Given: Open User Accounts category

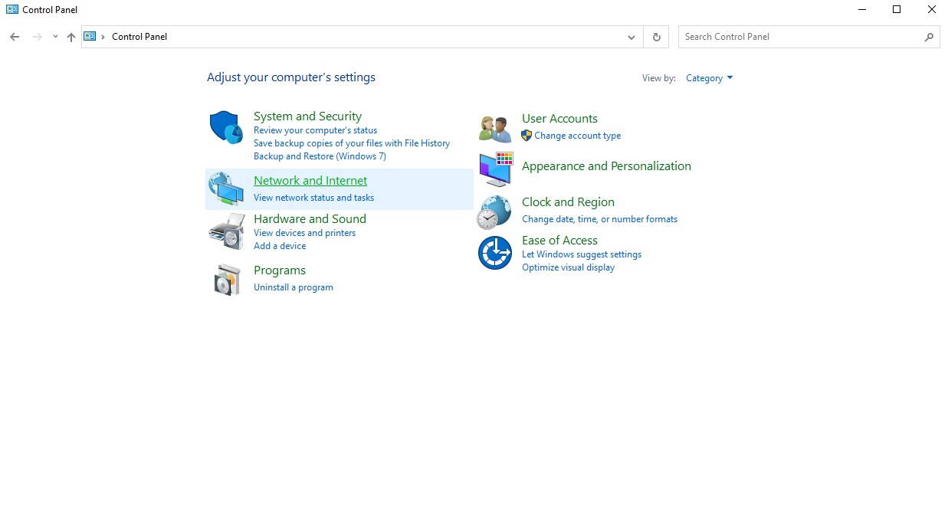Looking at the screenshot, I should pos(559,119).
